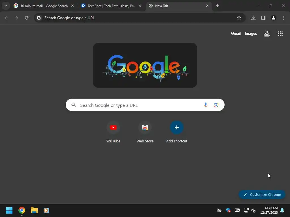
Task: Open Search Labs flask icon
Action: click(x=267, y=34)
